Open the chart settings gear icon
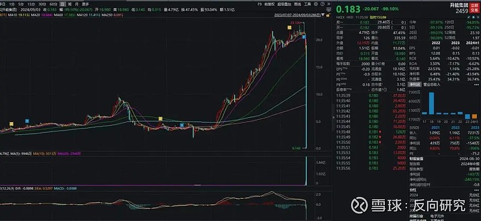 pos(316,4)
